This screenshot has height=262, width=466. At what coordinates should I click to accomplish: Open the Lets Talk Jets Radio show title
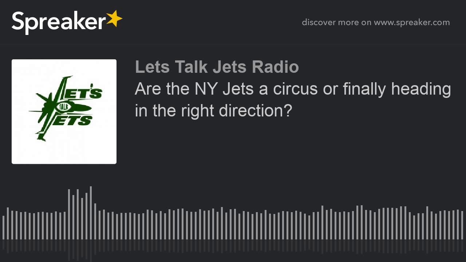217,67
